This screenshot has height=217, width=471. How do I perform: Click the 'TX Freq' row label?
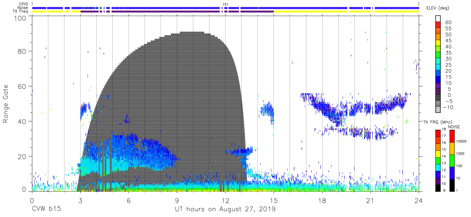pos(21,11)
